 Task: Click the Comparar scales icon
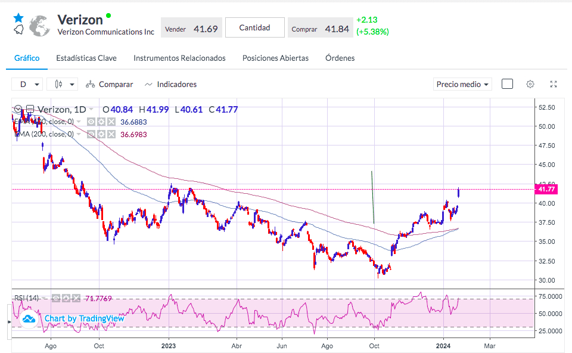coord(90,85)
